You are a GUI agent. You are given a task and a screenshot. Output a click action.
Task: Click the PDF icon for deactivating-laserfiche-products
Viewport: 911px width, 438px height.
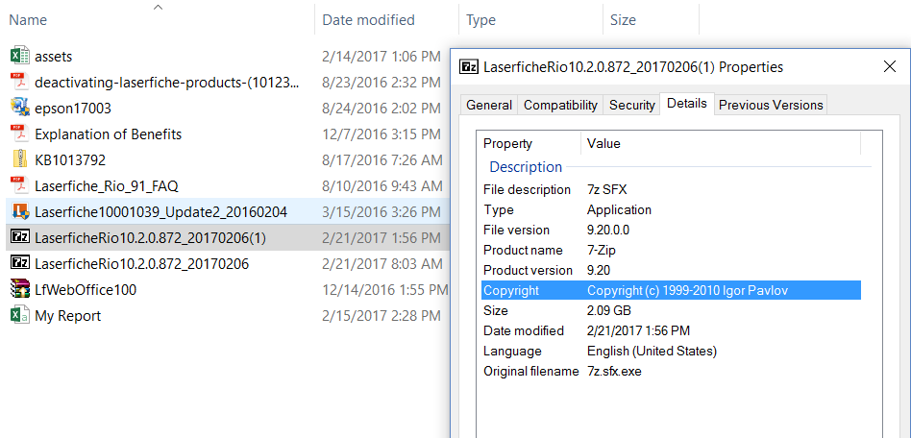(x=19, y=83)
